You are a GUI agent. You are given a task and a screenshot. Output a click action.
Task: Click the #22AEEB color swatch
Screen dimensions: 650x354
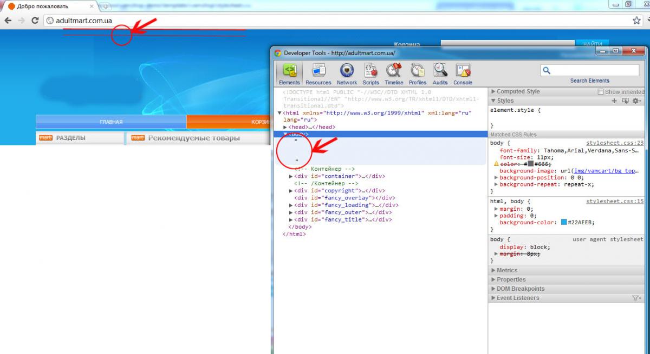click(564, 223)
